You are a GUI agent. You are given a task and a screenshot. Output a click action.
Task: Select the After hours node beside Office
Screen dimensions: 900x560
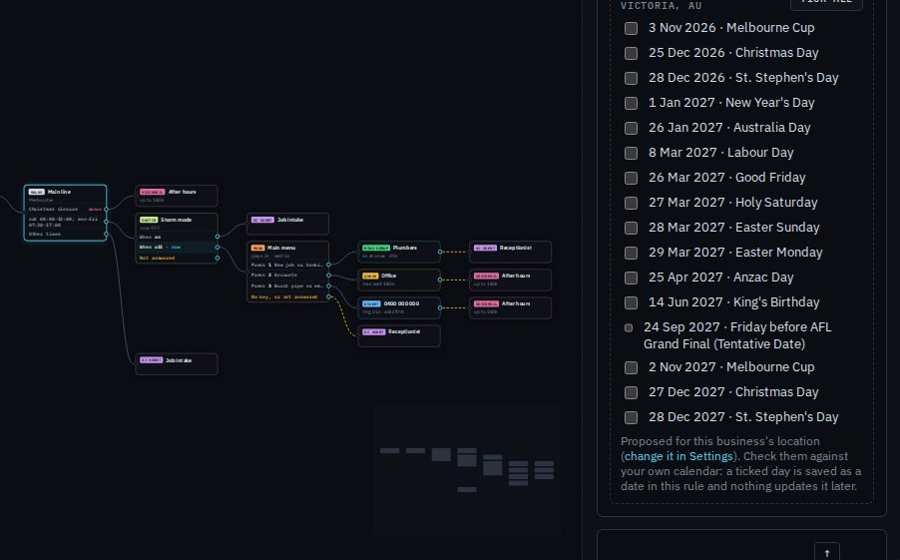[x=510, y=280]
